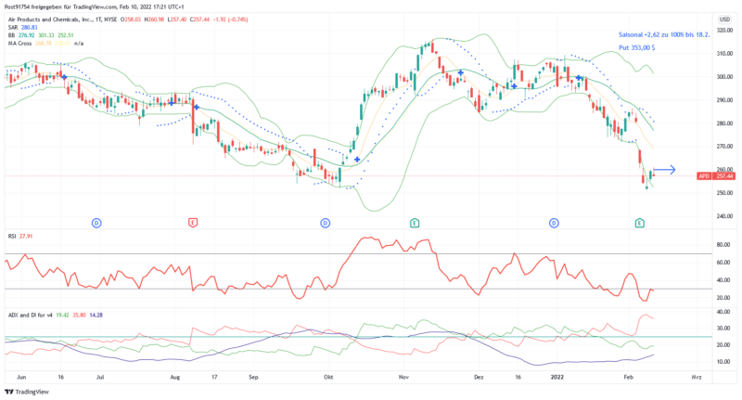The width and height of the screenshot is (742, 400).
Task: Select the blue Saisonal text annotation
Action: (x=663, y=33)
